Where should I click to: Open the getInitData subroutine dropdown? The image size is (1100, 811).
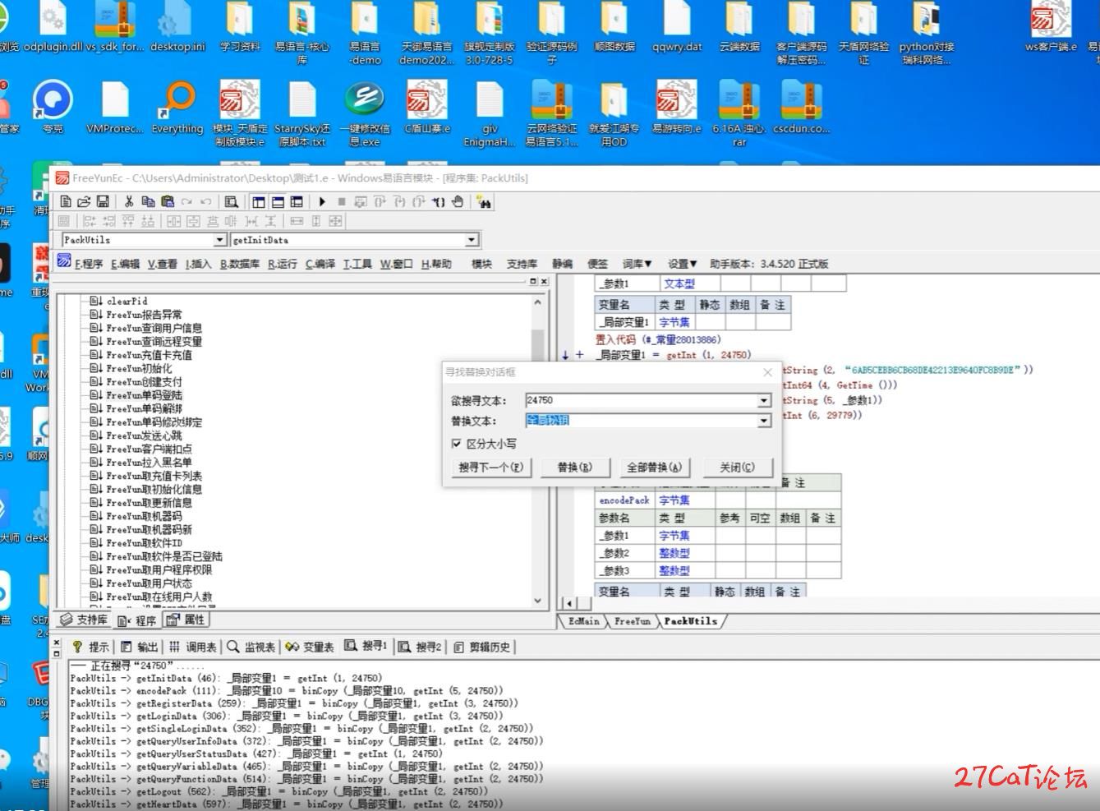pos(472,240)
